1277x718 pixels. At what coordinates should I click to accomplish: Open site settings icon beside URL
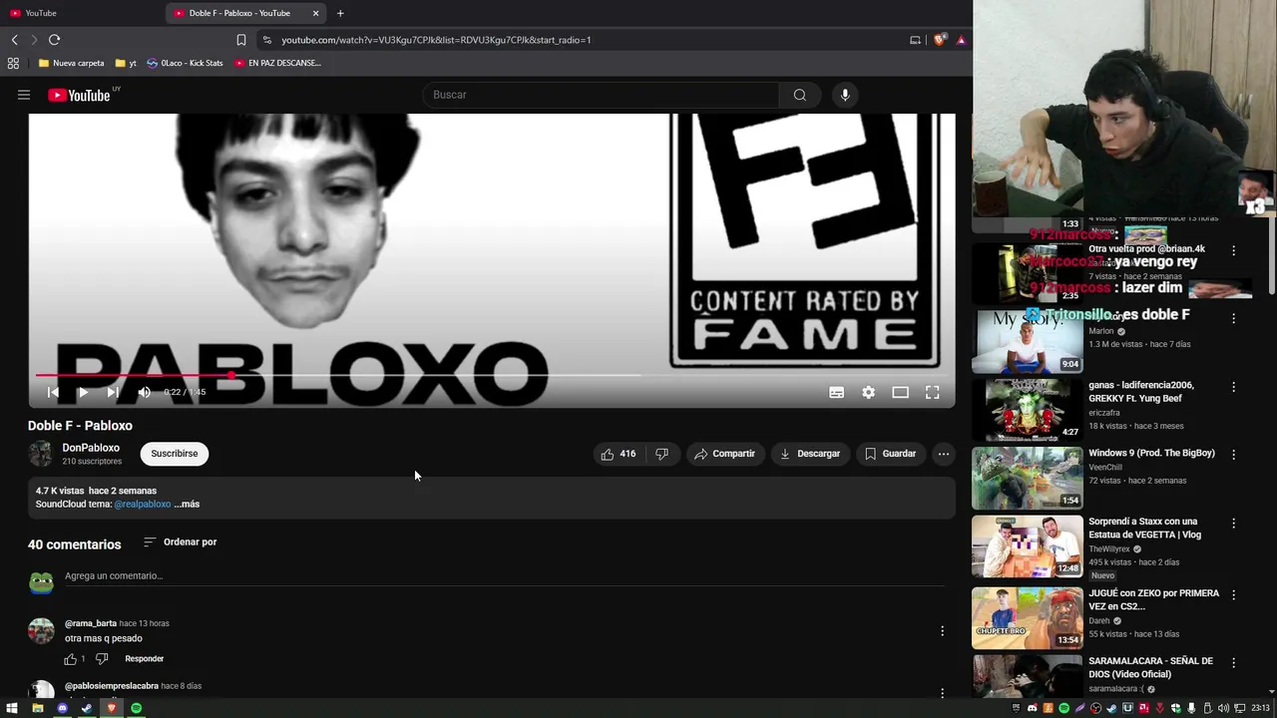pyautogui.click(x=266, y=40)
